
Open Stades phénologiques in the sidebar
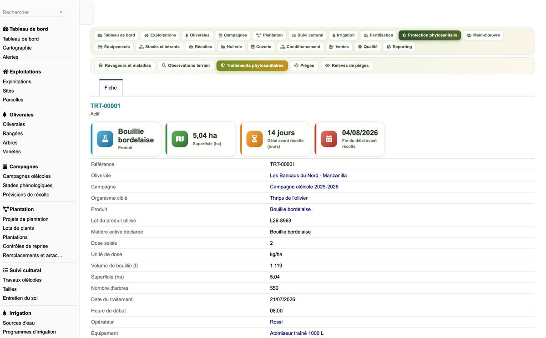click(27, 185)
